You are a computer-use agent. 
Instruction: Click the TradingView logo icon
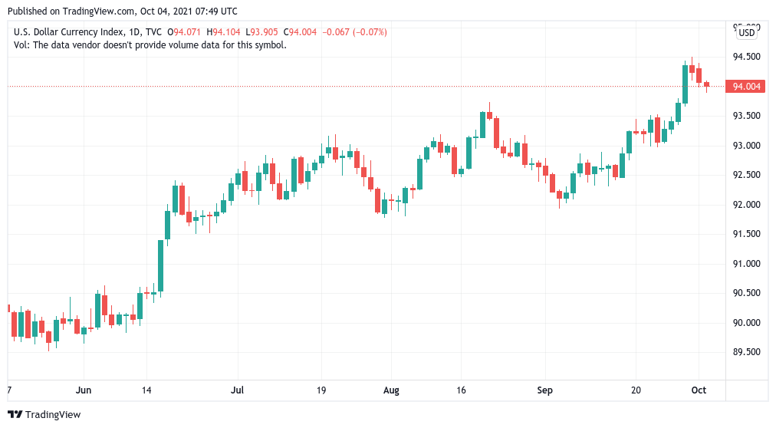pyautogui.click(x=15, y=414)
